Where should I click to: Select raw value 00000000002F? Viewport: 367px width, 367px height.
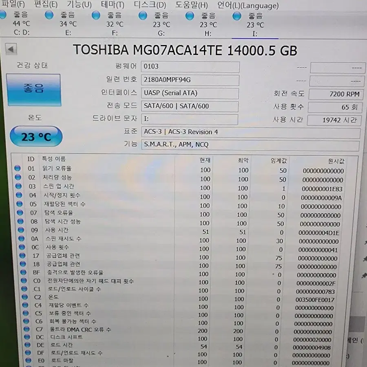[316, 284]
